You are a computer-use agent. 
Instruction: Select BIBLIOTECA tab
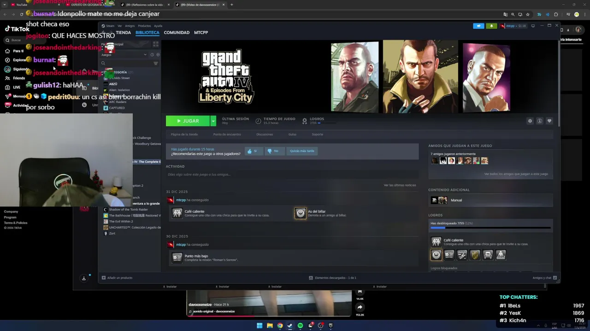[x=147, y=33]
